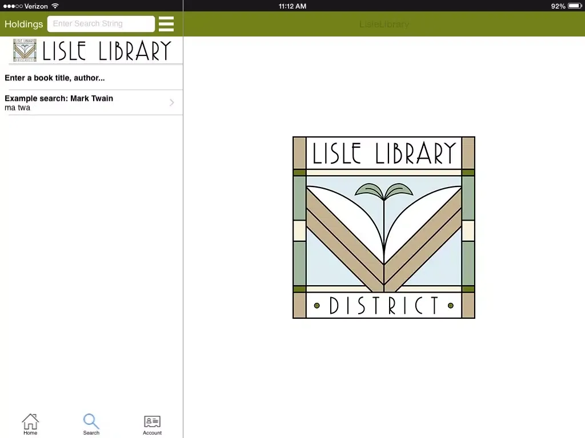
Task: Tap the Holdings button
Action: click(24, 24)
